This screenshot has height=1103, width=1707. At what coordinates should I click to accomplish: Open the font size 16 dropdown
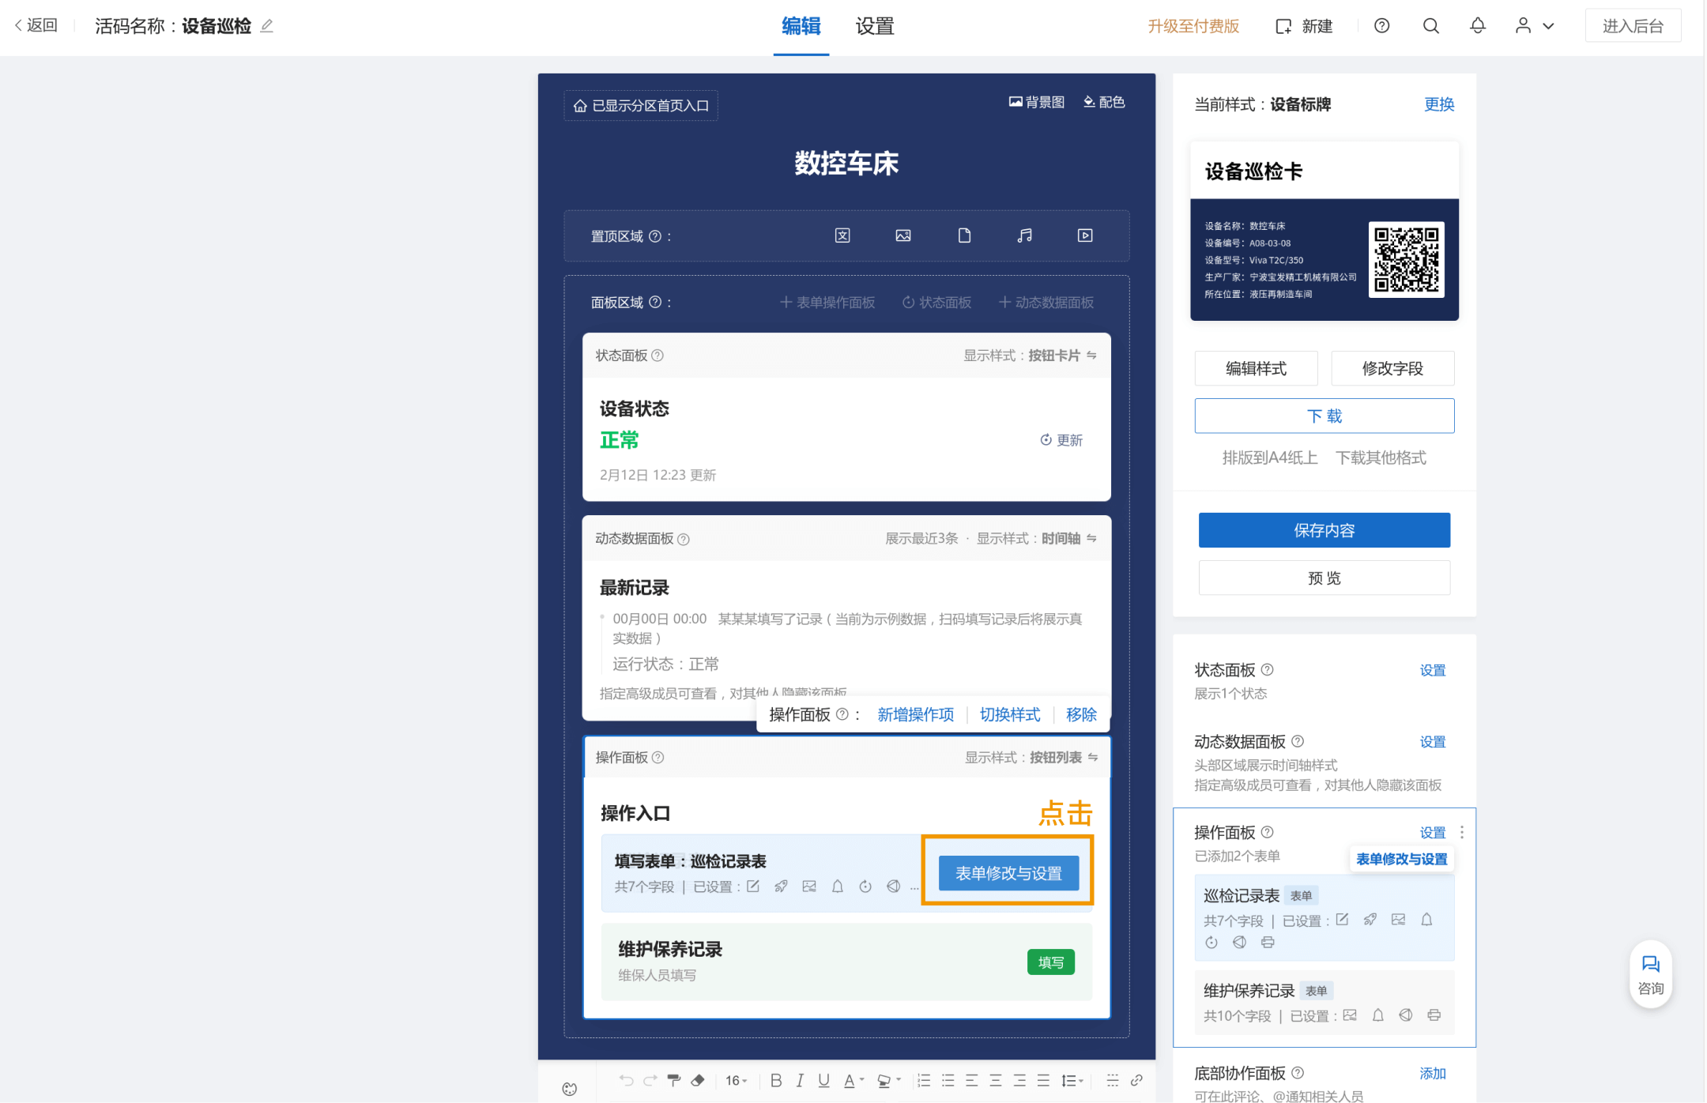click(736, 1080)
